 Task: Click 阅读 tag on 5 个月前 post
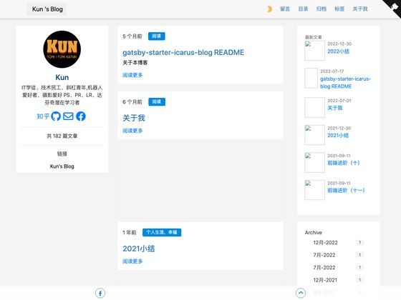(x=157, y=36)
